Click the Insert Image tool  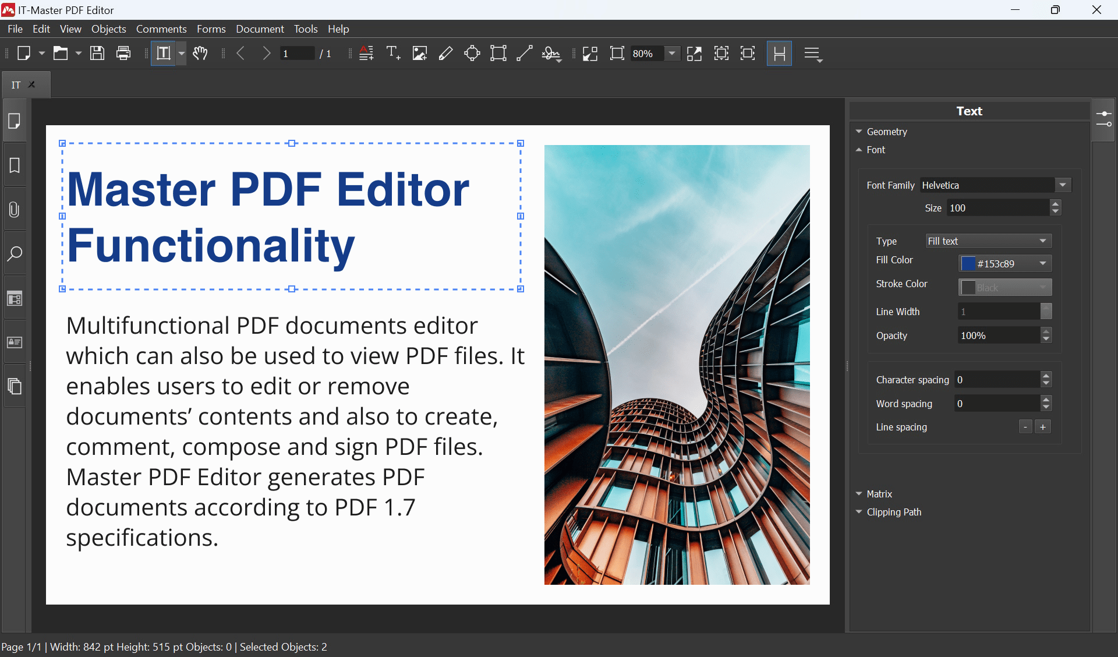(417, 53)
